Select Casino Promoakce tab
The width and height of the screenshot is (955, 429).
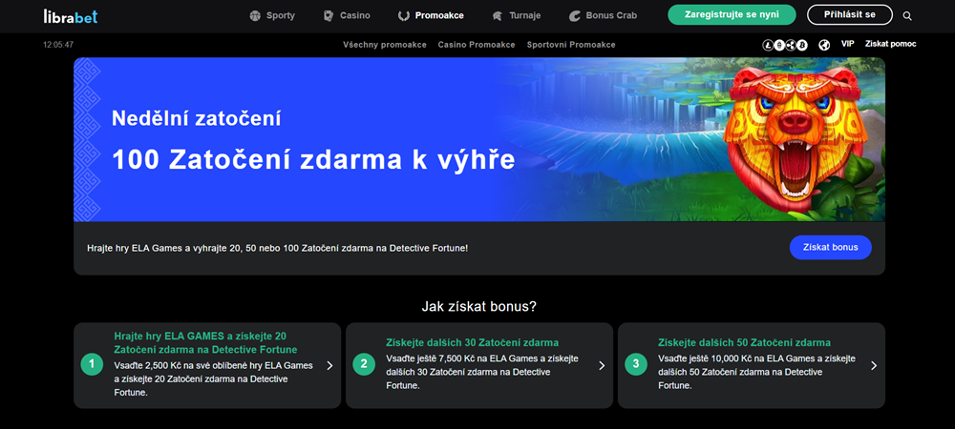coord(477,45)
